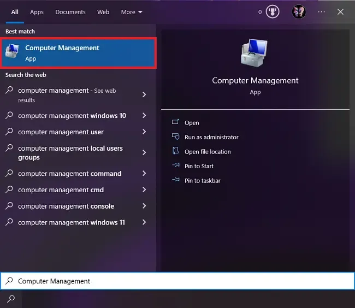
Task: Expand 'See web results' chevron arrow
Action: pyautogui.click(x=144, y=94)
